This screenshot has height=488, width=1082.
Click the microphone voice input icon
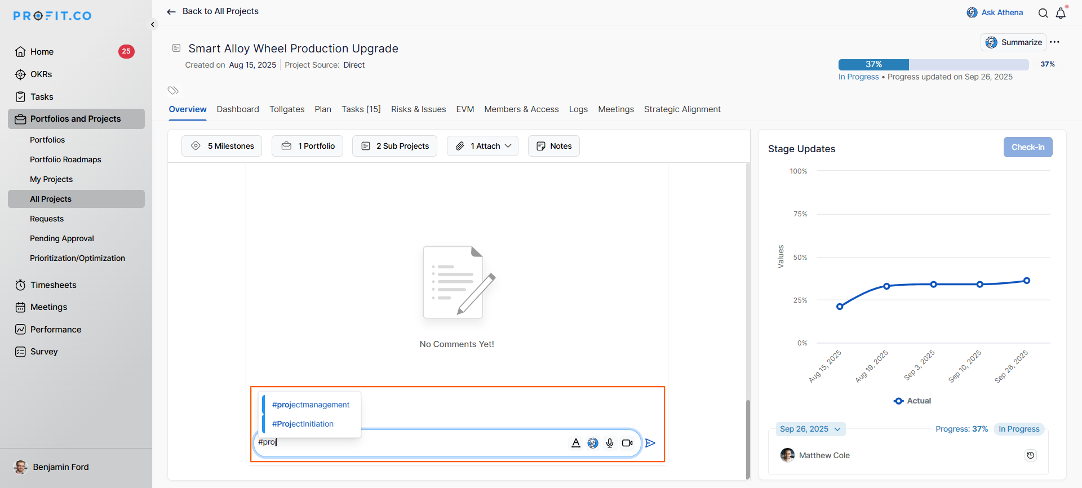(610, 443)
